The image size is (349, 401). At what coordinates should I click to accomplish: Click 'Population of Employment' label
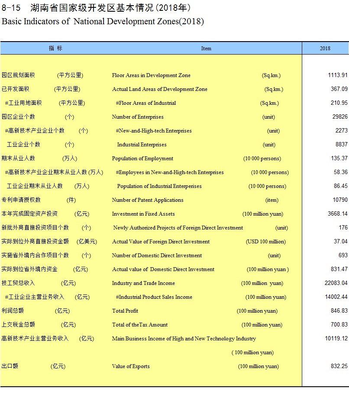(142, 158)
